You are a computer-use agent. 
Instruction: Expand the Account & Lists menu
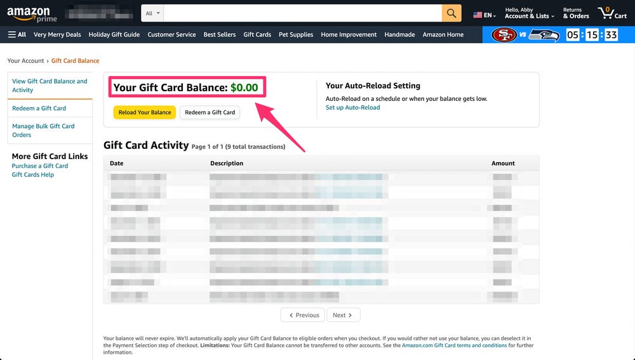(530, 13)
